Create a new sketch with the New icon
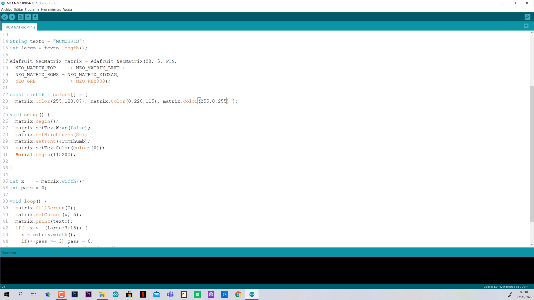Image resolution: width=534 pixels, height=300 pixels. (x=21, y=17)
